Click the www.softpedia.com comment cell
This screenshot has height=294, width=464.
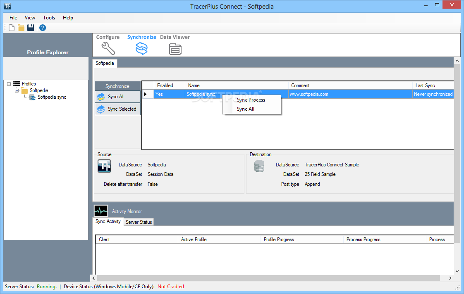coord(350,94)
